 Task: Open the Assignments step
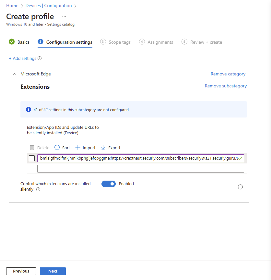[156, 42]
